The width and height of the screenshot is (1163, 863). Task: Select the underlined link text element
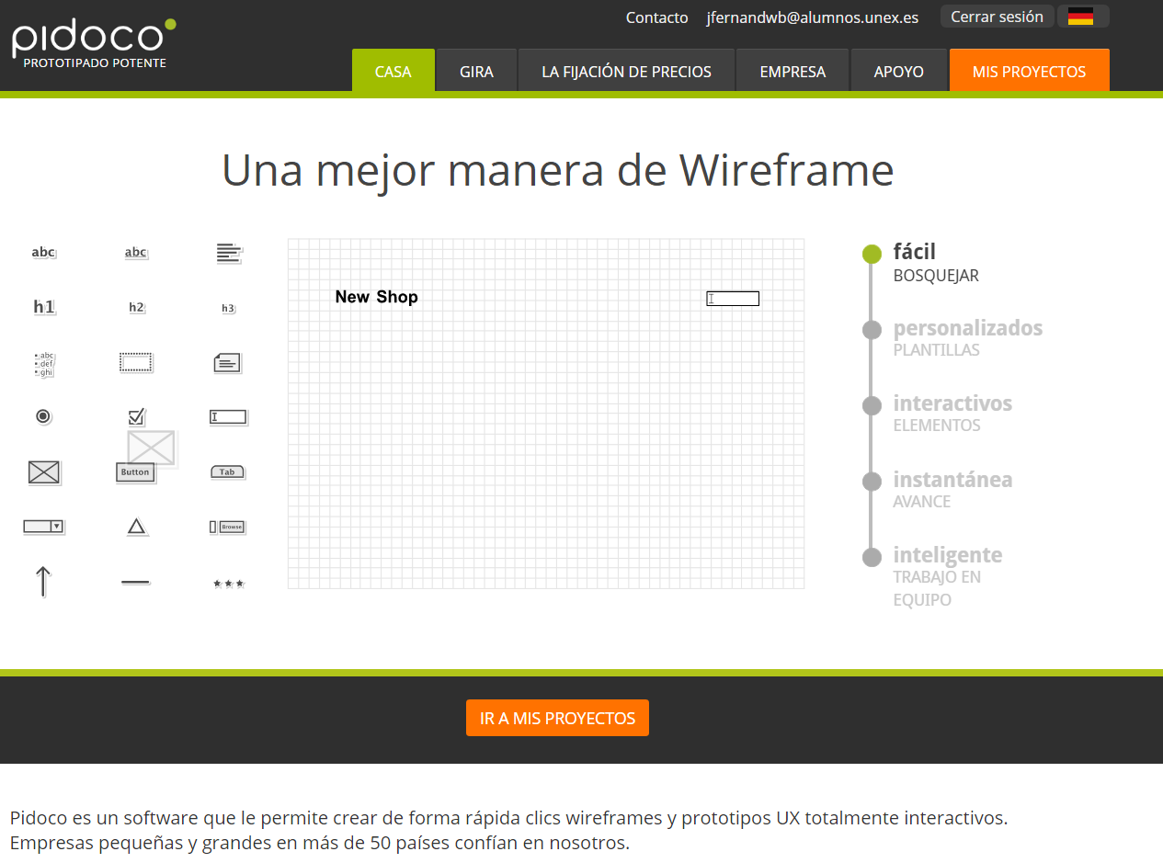click(136, 251)
